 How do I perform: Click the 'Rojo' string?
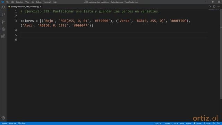tap(49, 21)
